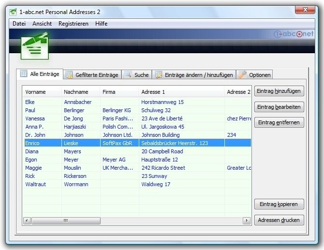Click the 242 Ricardo Street cell
The image size is (324, 250).
[163, 168]
